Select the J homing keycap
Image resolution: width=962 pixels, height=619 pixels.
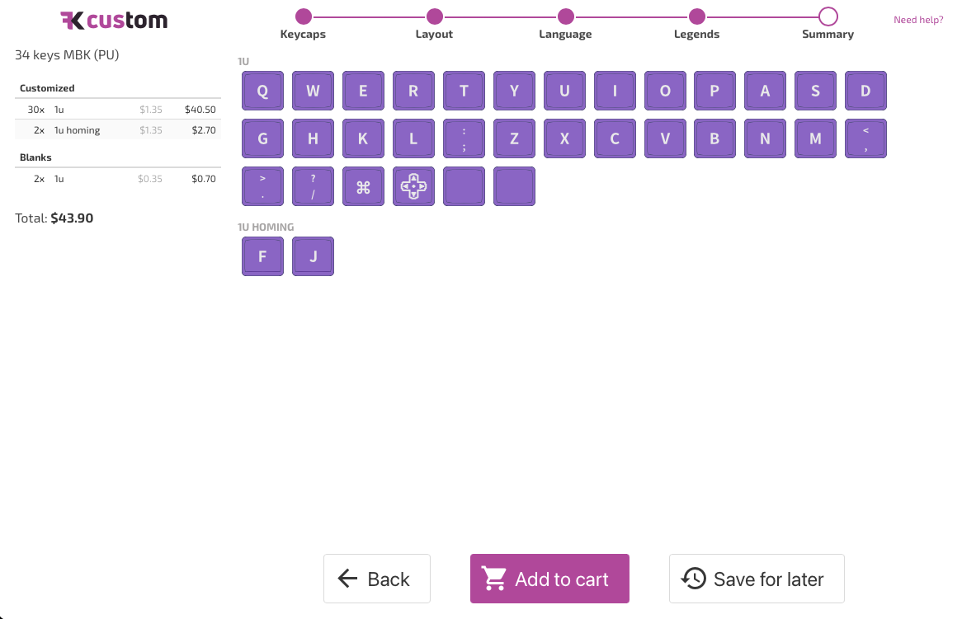(x=313, y=256)
